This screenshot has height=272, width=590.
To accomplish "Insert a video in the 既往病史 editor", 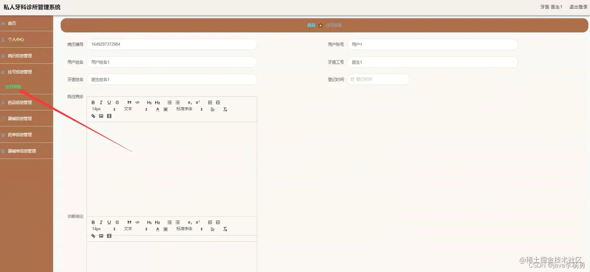I will (109, 116).
